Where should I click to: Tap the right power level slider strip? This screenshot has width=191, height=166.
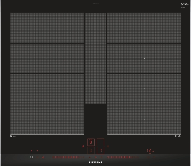123,157
